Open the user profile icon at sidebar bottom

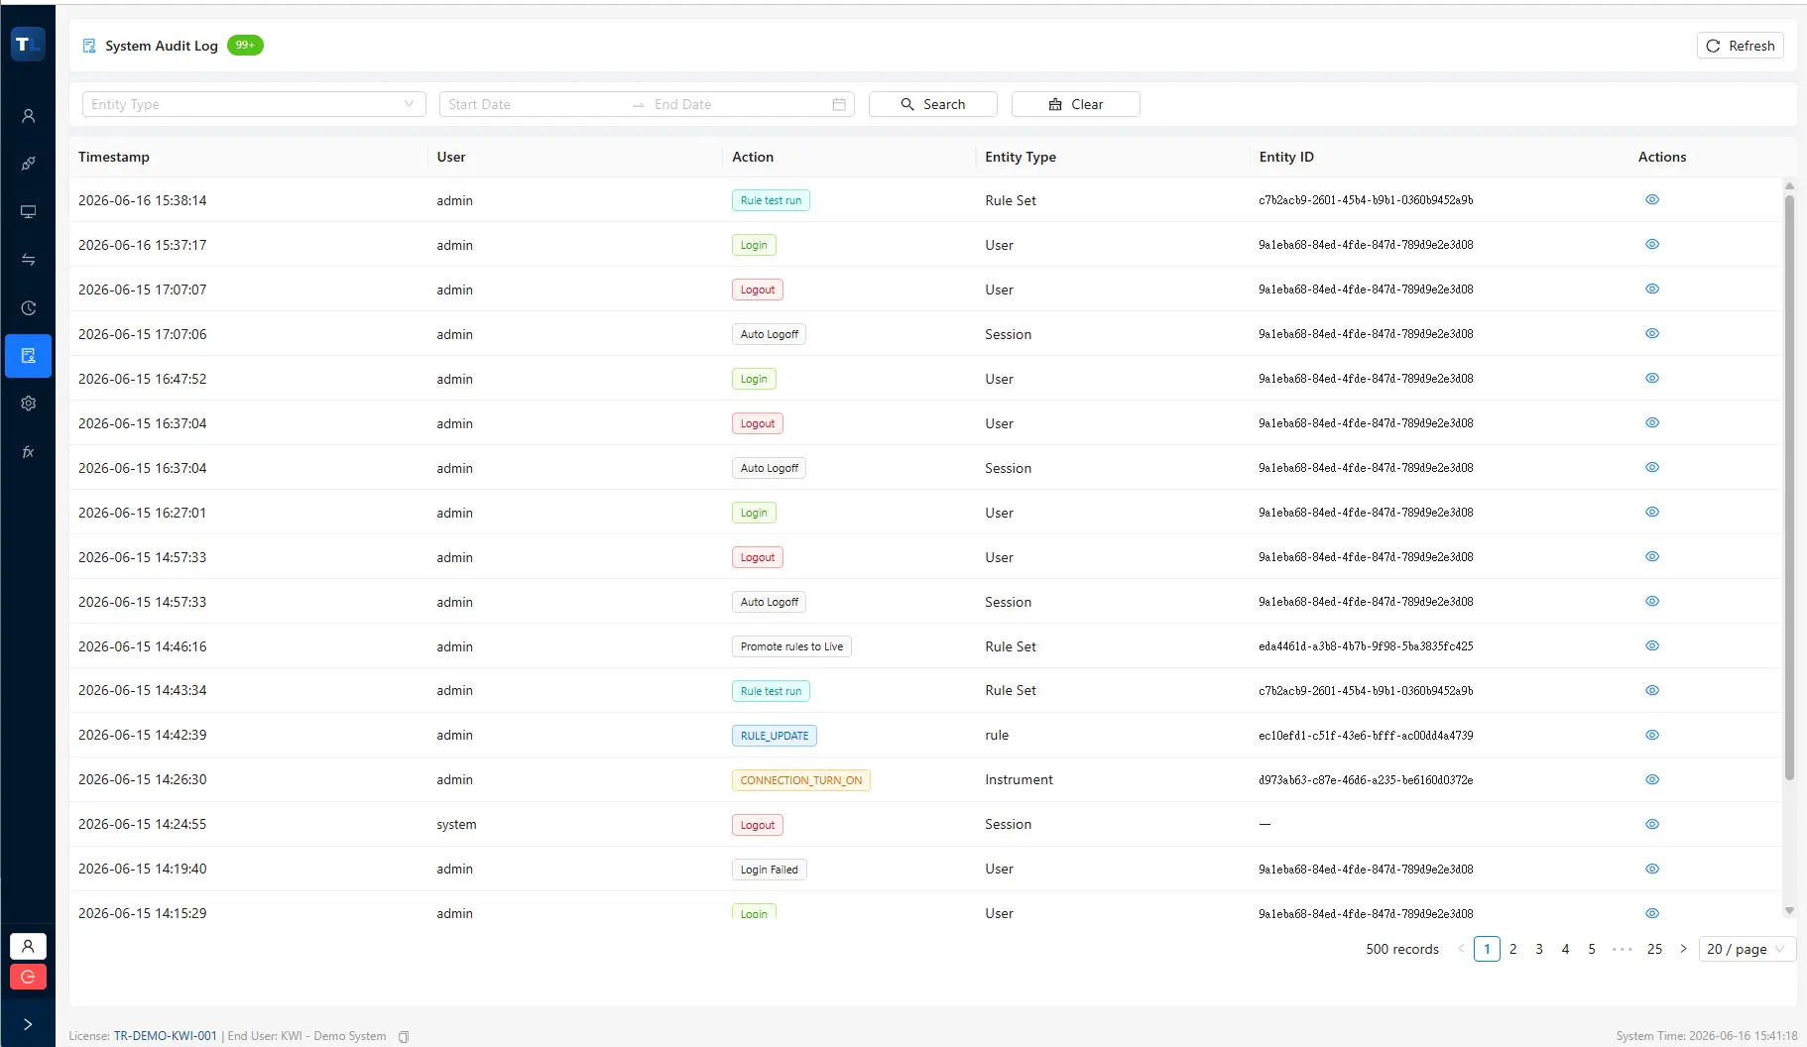[x=28, y=946]
